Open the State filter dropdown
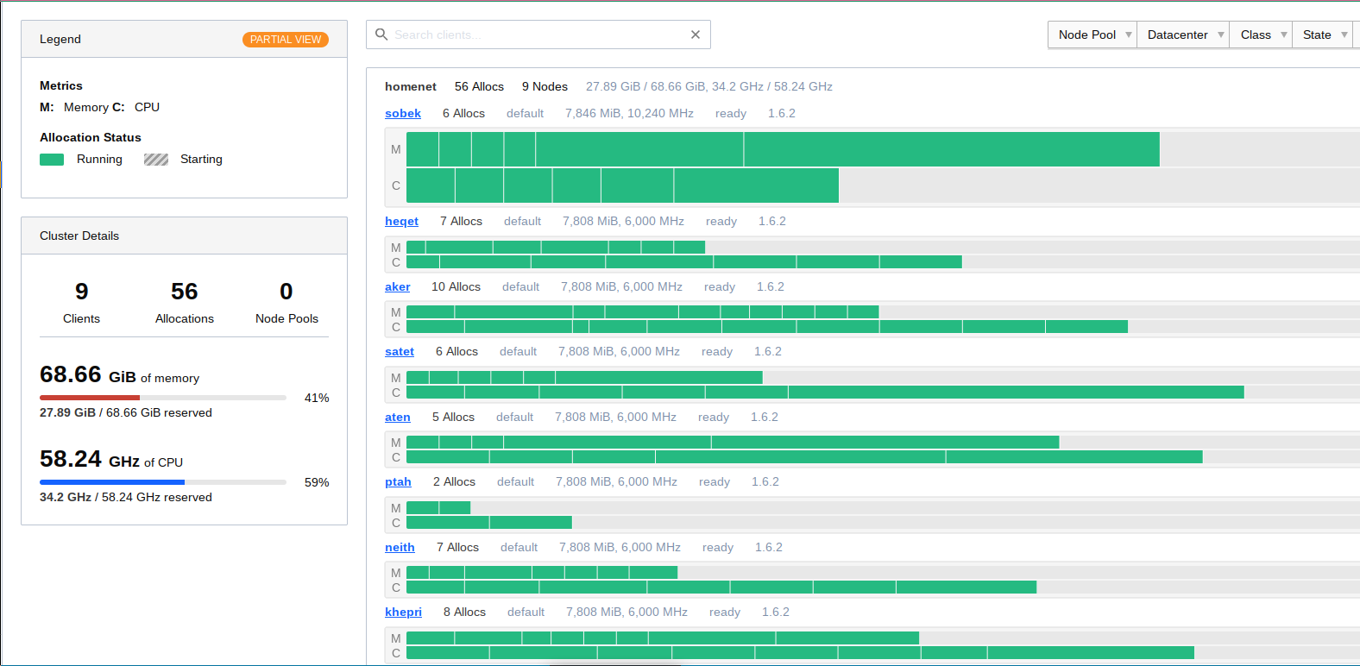The width and height of the screenshot is (1360, 666). pos(1322,35)
